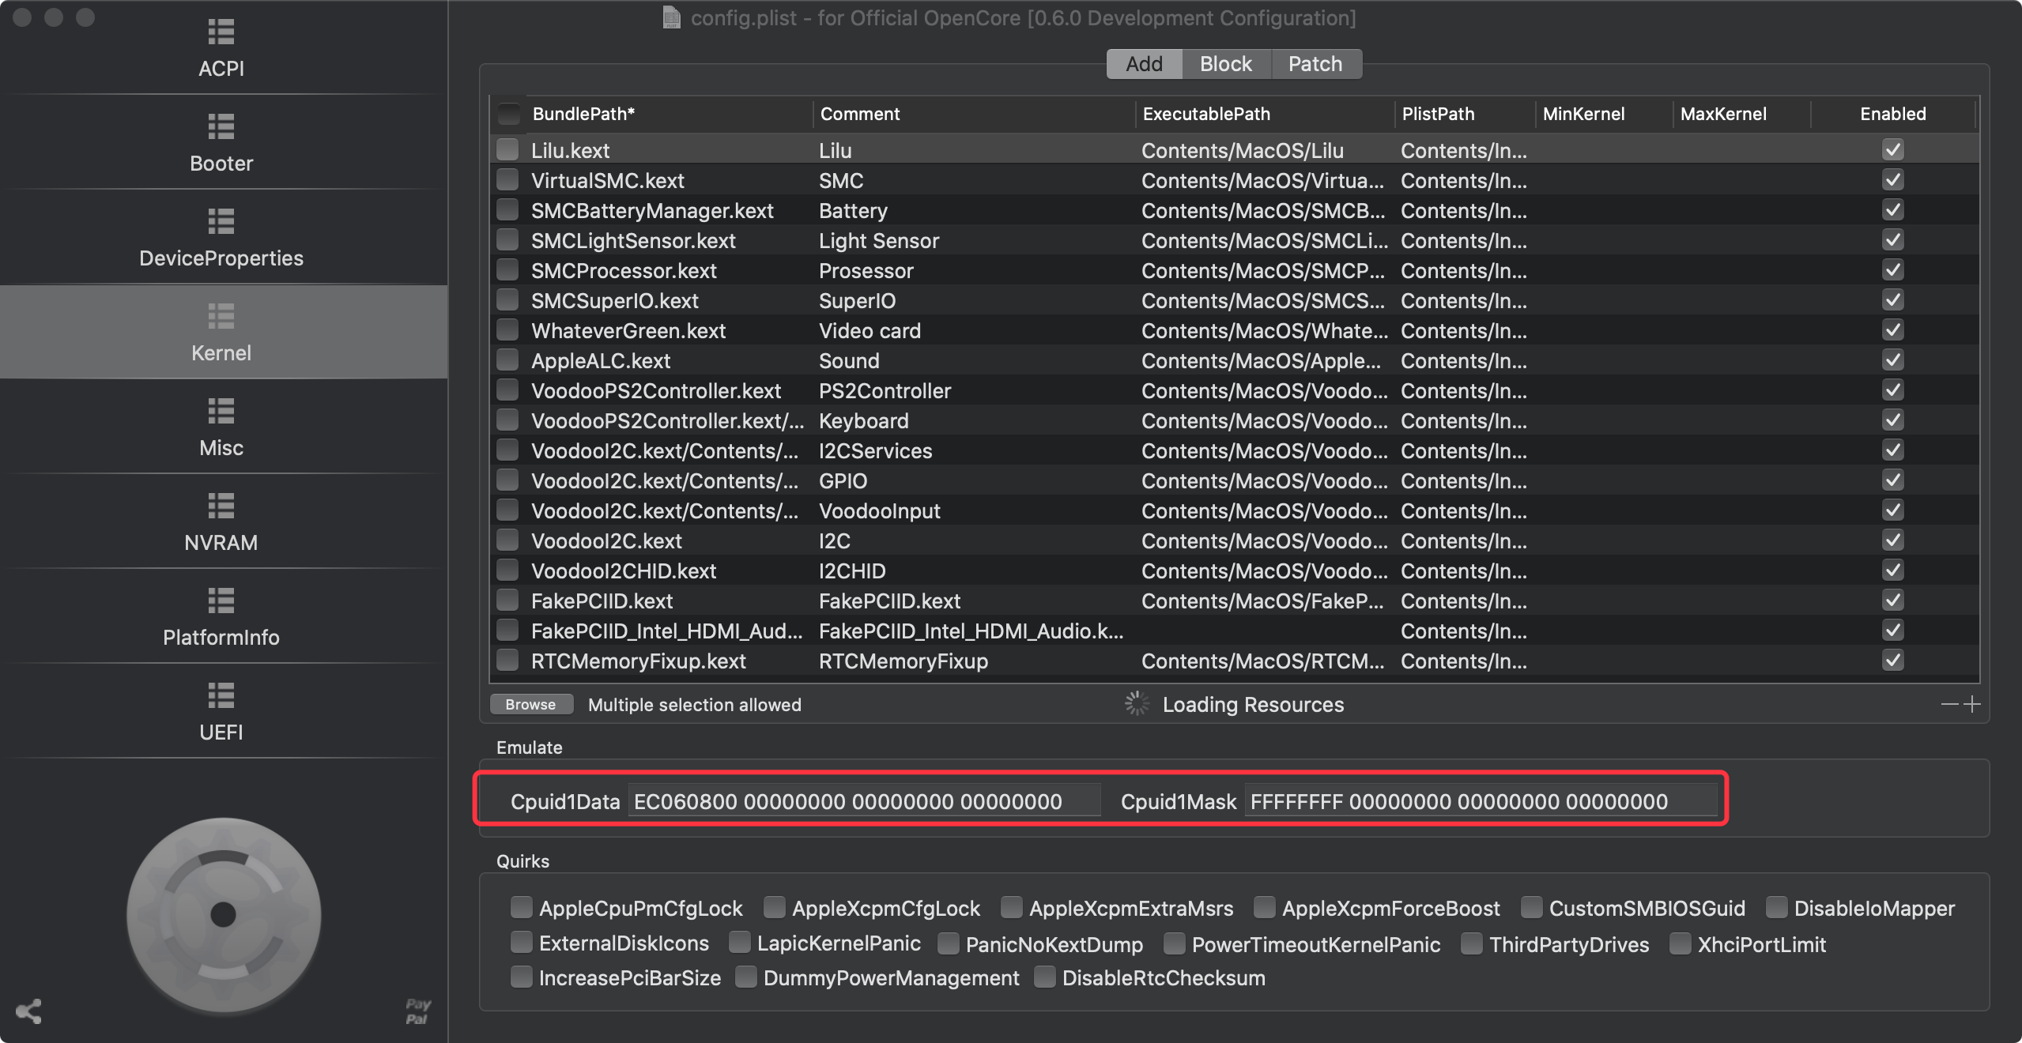Enable the AppleXcpmForceBoost quirk
This screenshot has width=2022, height=1043.
coord(1264,907)
